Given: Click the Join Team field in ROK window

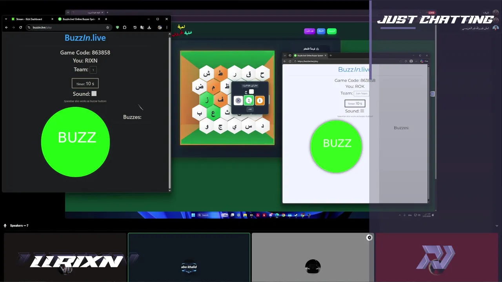Looking at the screenshot, I should (361, 93).
